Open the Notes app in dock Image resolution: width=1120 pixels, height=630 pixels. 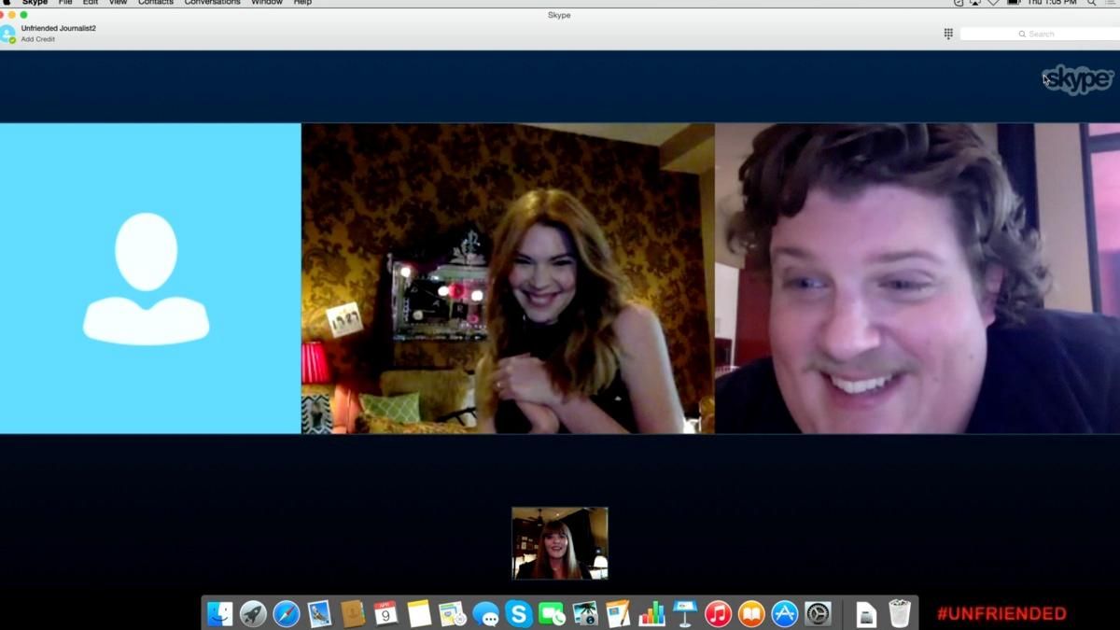[x=419, y=613]
